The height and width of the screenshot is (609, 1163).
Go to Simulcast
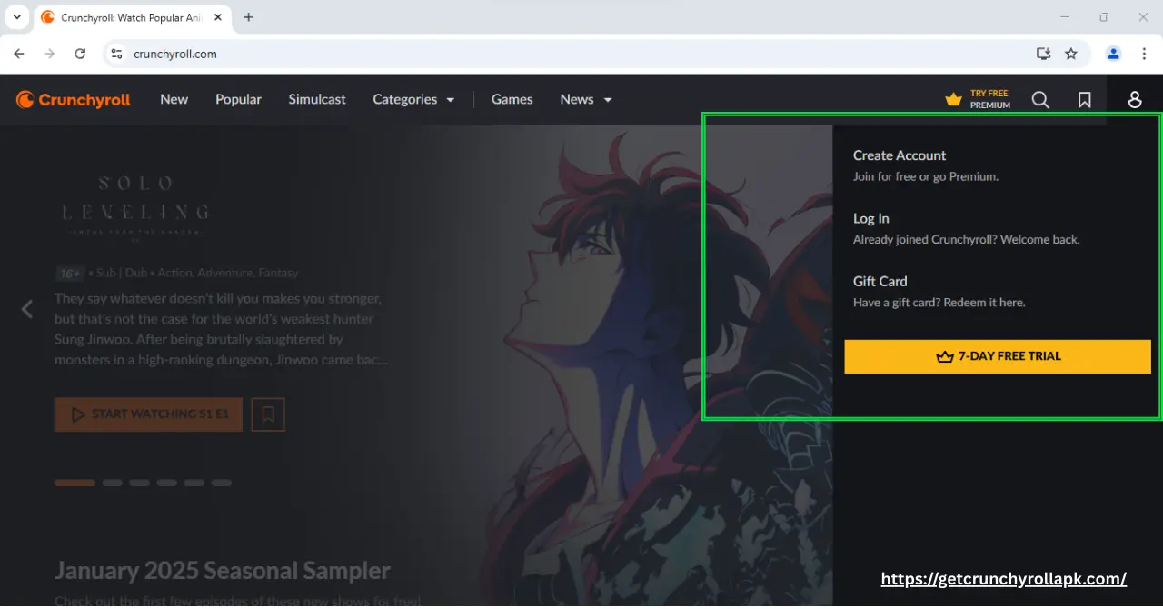coord(317,100)
